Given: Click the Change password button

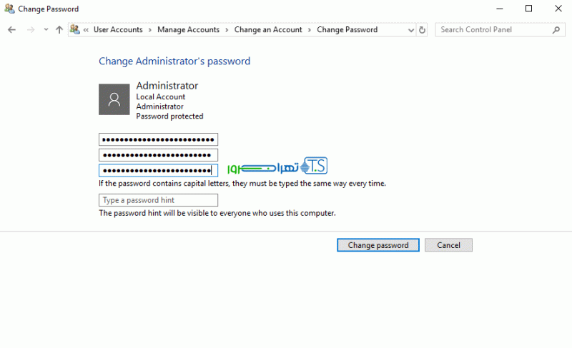Looking at the screenshot, I should point(378,245).
